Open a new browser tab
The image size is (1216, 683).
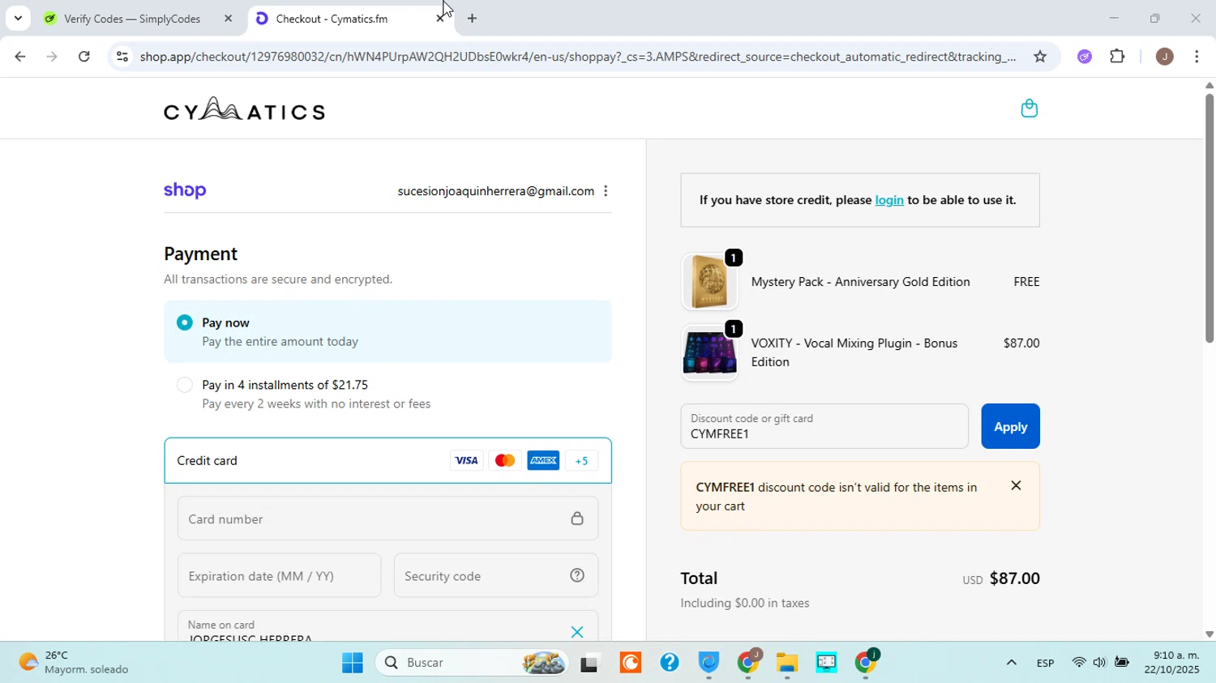472,18
